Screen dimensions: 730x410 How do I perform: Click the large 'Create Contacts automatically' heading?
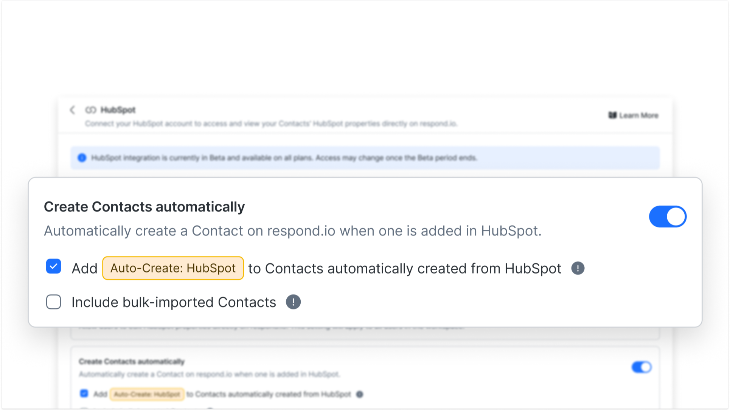(144, 207)
